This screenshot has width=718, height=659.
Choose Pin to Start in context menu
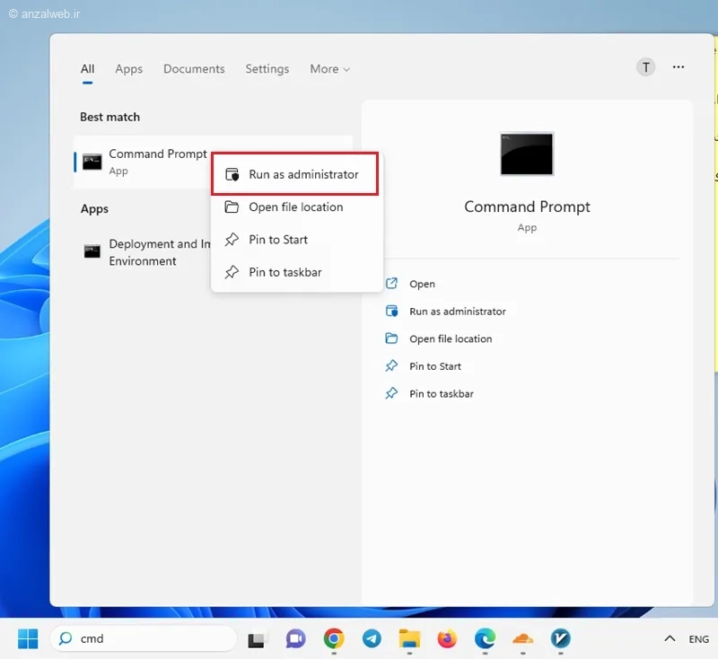[296, 240]
